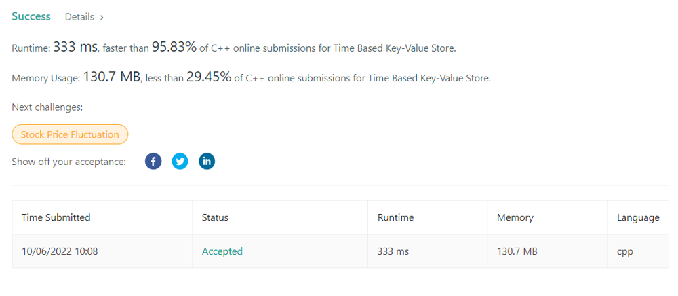Select the Runtime column header in table
The width and height of the screenshot is (678, 296).
tap(395, 217)
